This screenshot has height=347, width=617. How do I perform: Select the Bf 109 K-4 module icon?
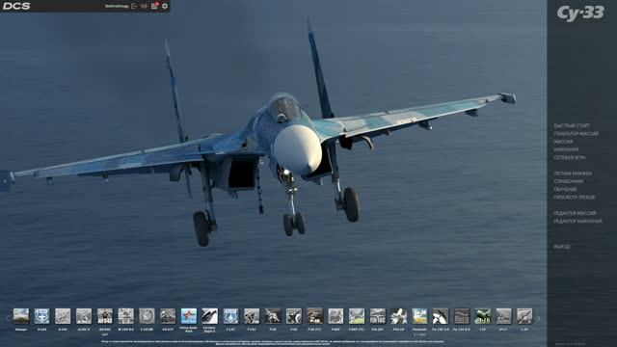point(126,316)
